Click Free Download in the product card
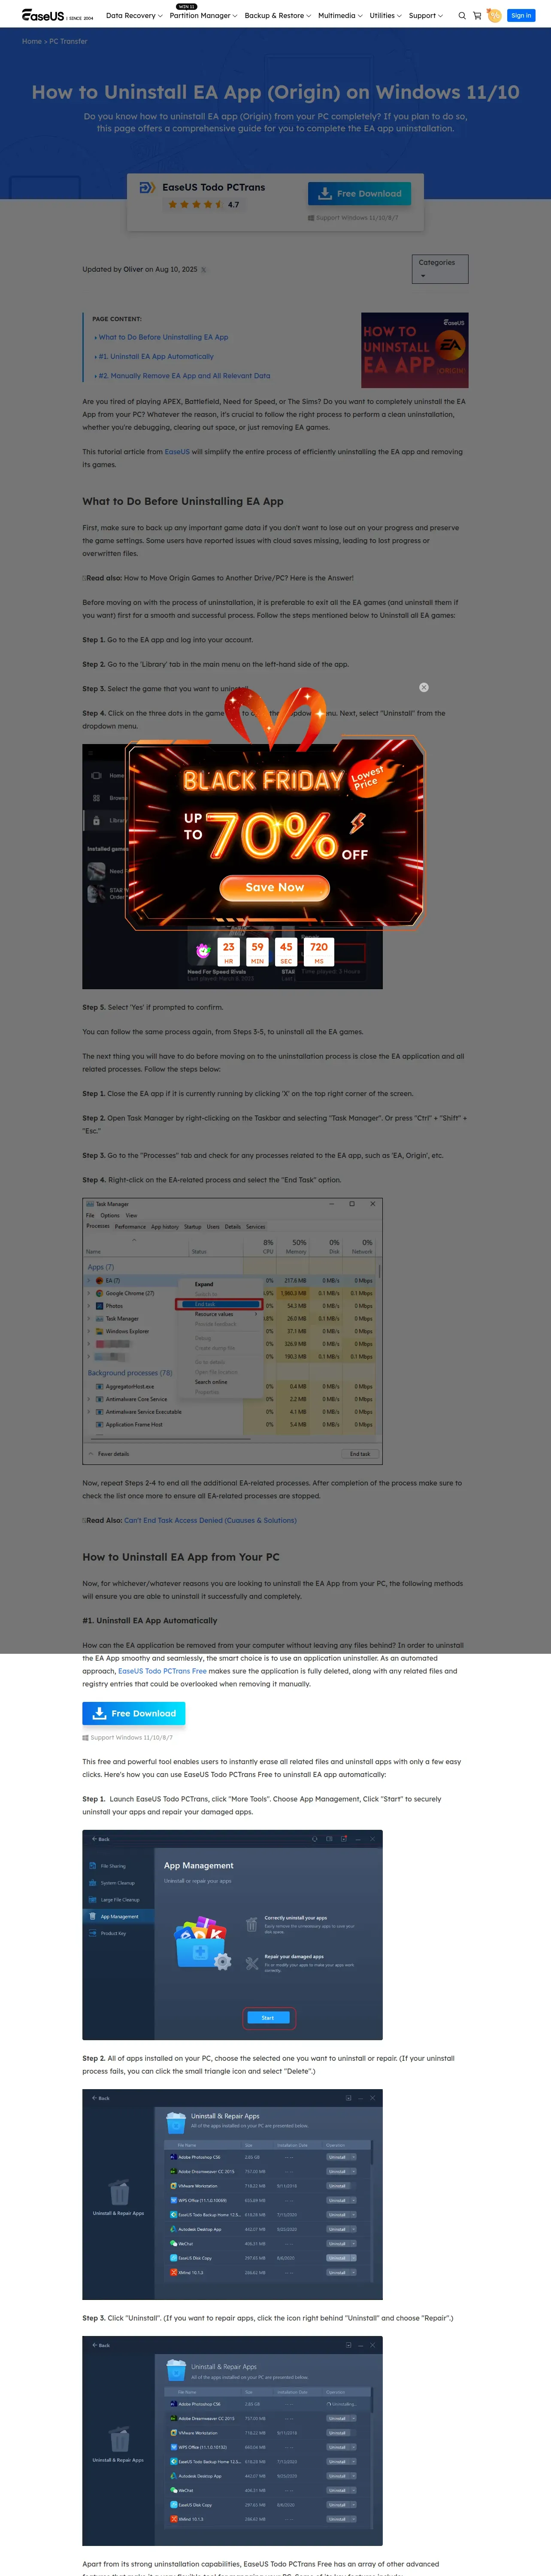551x2576 pixels. 359,194
